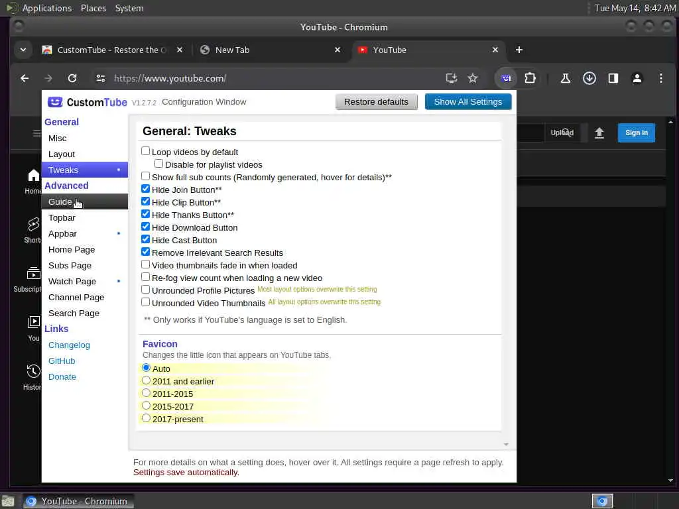
Task: Click the install app icon in address bar
Action: [451, 78]
